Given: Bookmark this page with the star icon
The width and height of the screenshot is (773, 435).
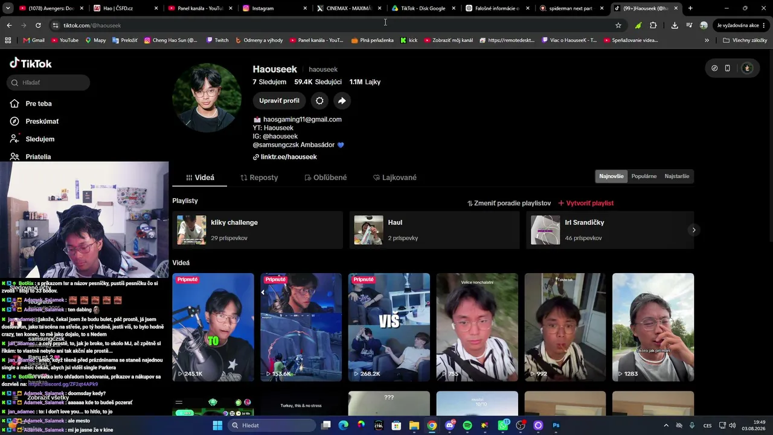Looking at the screenshot, I should click(x=618, y=25).
